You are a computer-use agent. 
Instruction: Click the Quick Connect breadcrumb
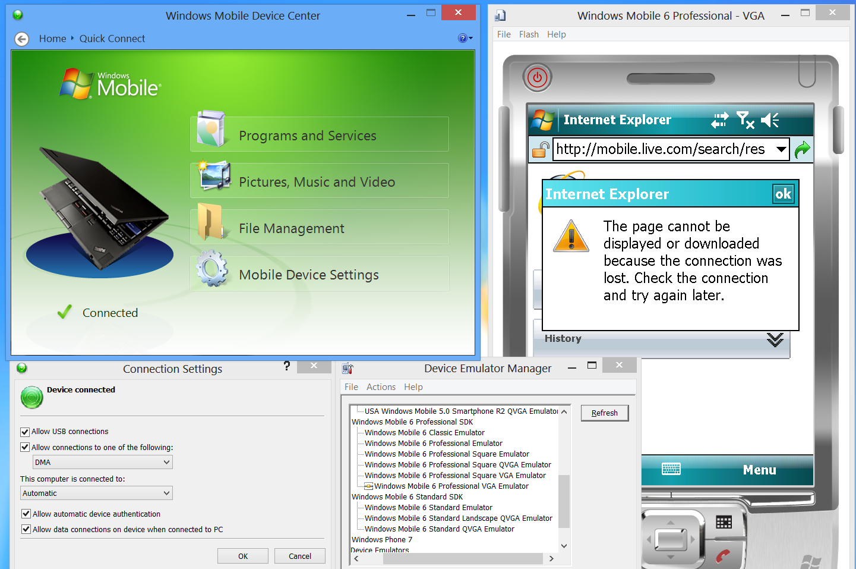[112, 39]
